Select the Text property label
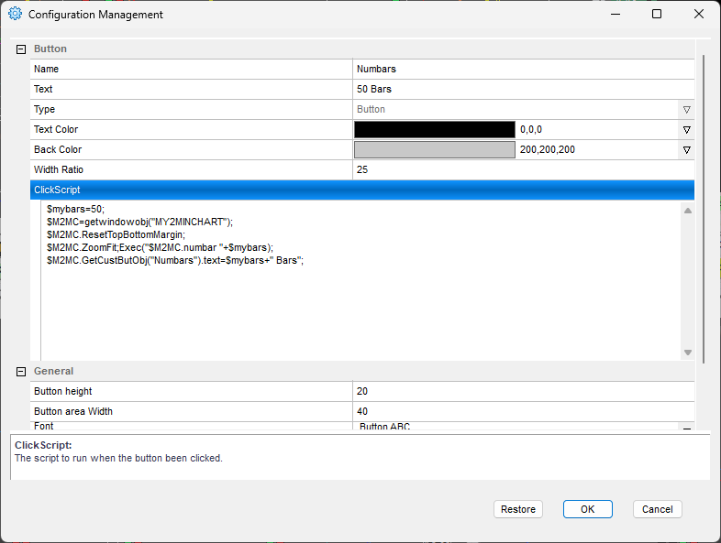 point(43,89)
